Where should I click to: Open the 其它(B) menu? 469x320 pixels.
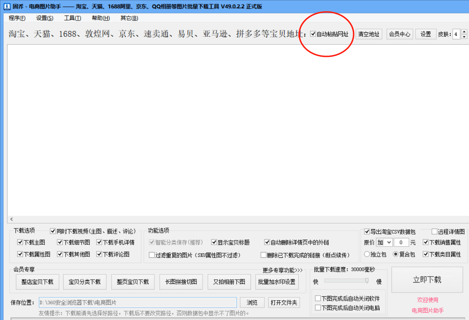click(x=129, y=18)
